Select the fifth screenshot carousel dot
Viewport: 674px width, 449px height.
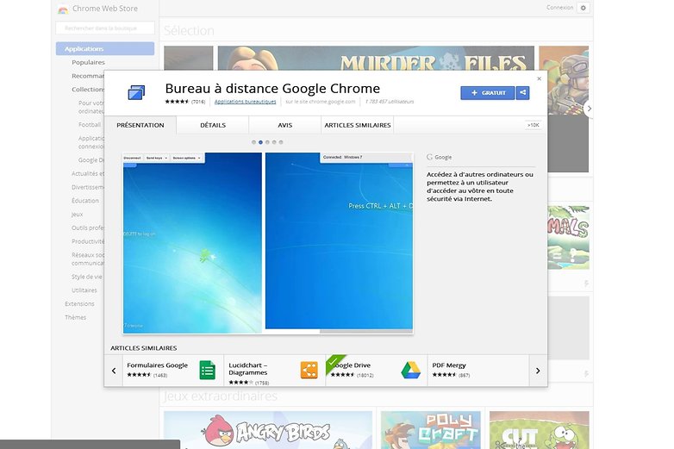tap(281, 142)
